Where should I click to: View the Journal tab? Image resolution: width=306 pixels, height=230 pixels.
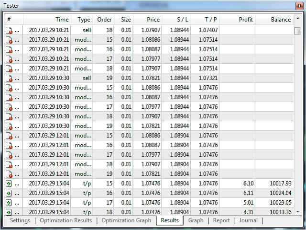tap(249, 220)
